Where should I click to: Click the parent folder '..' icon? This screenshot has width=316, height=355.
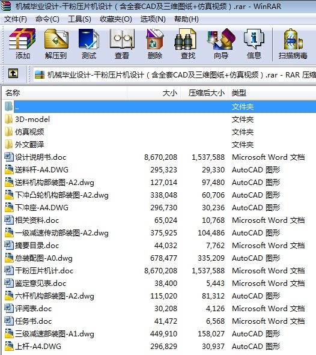click(x=8, y=106)
